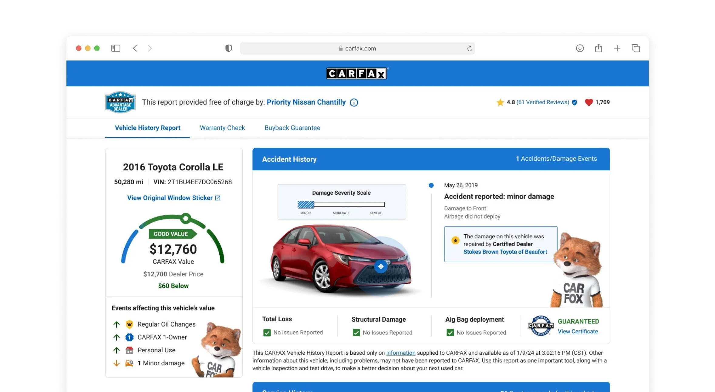This screenshot has height=392, width=715.
Task: Click the Buyback Guarantee seal icon
Action: point(540,326)
